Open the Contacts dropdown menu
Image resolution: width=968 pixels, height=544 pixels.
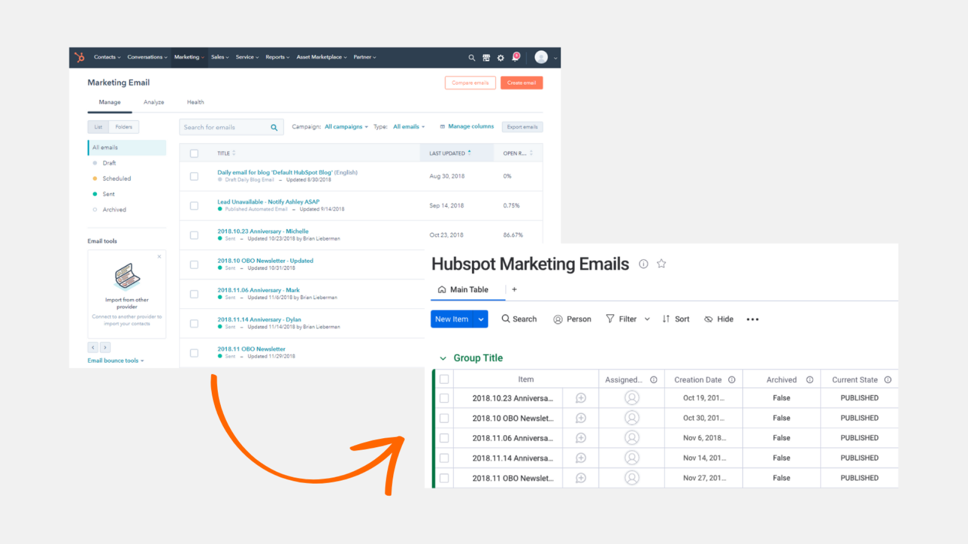tap(107, 57)
